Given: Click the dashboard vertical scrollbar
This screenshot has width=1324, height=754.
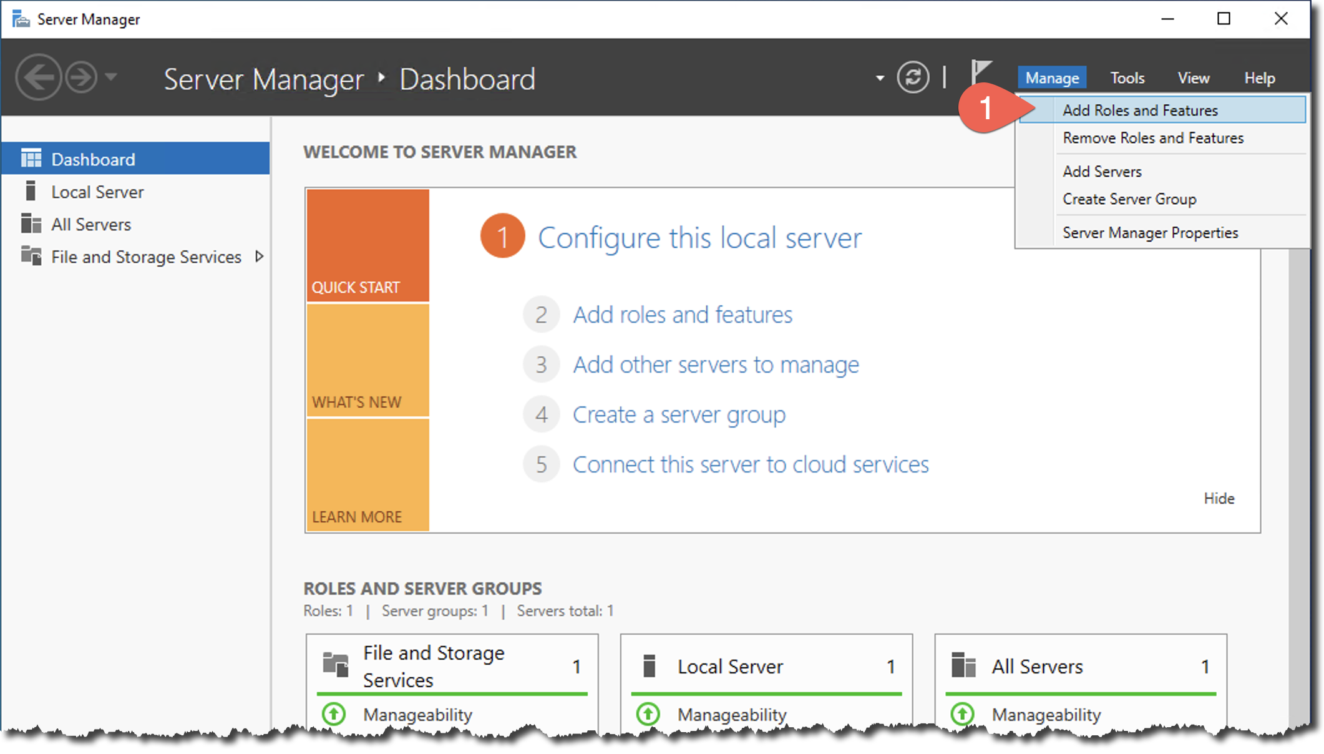Looking at the screenshot, I should pos(1299,487).
